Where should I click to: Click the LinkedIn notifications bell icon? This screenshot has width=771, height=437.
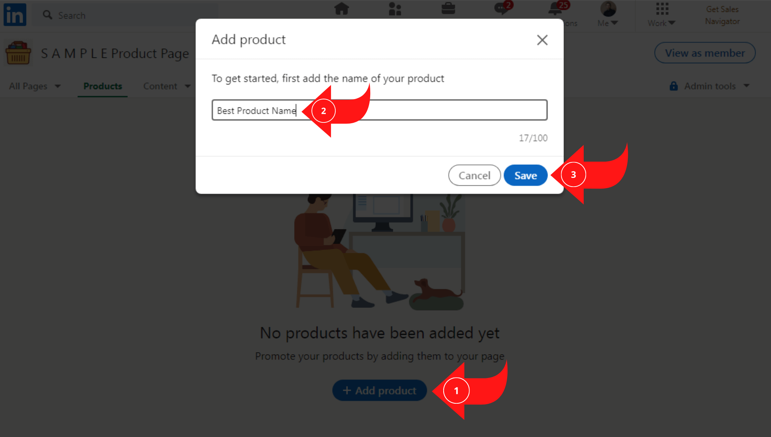click(x=555, y=10)
